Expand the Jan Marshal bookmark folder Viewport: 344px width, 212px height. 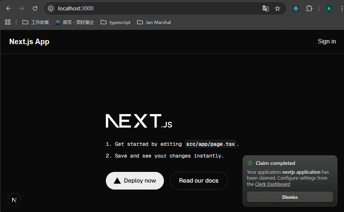coord(154,22)
